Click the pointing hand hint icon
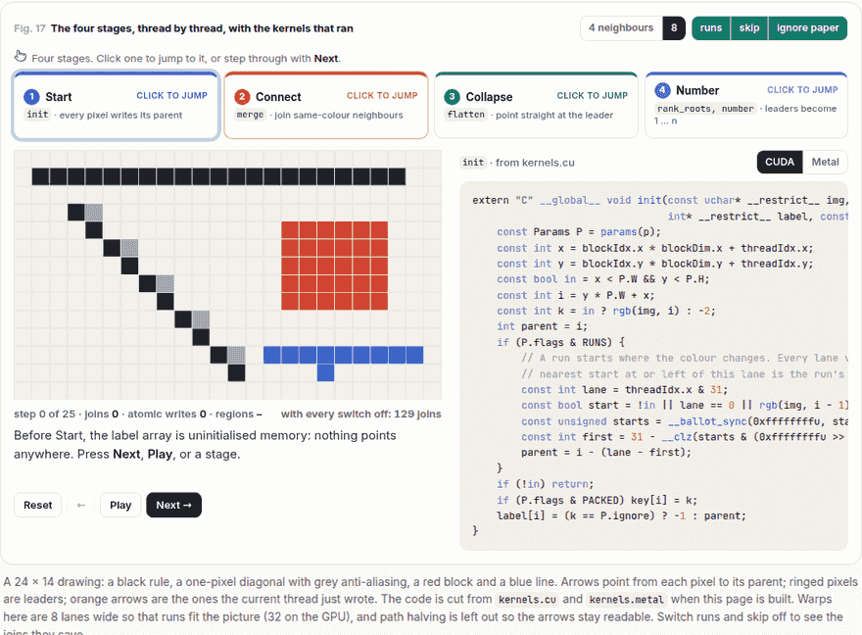The height and width of the screenshot is (635, 862). coord(21,56)
